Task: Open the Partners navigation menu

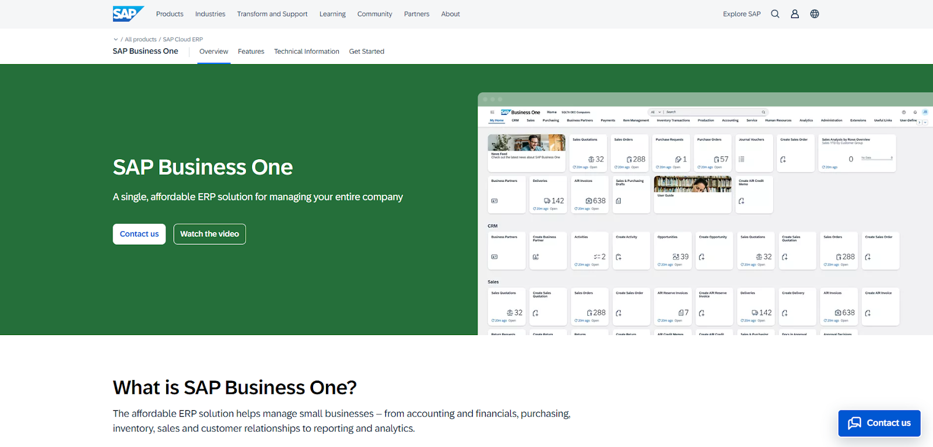Action: coord(416,14)
